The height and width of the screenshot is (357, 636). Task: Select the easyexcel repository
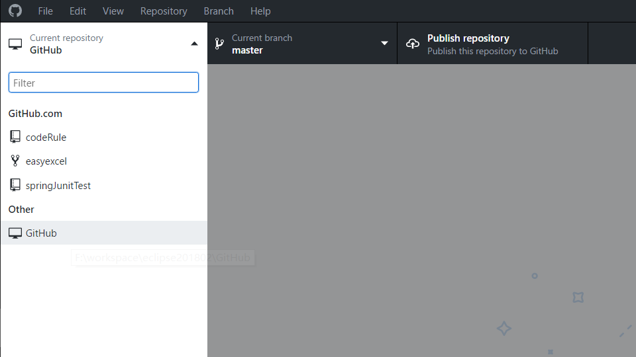104,161
